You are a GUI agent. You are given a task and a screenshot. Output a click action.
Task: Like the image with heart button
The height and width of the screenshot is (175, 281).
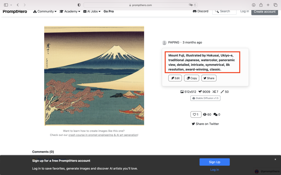[x=196, y=114]
